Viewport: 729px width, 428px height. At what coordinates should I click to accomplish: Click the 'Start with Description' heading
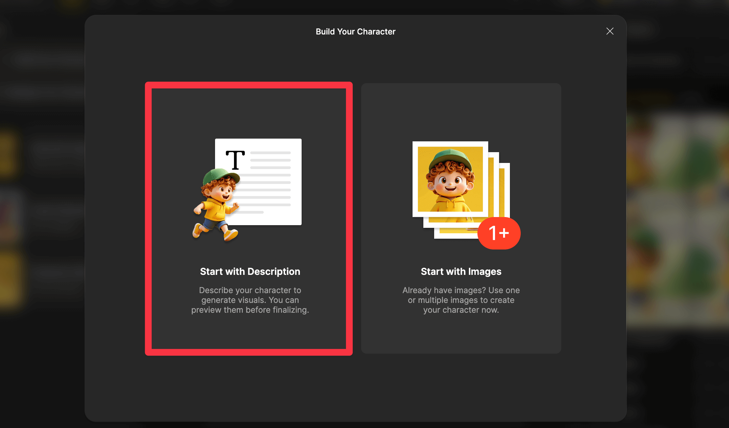250,271
